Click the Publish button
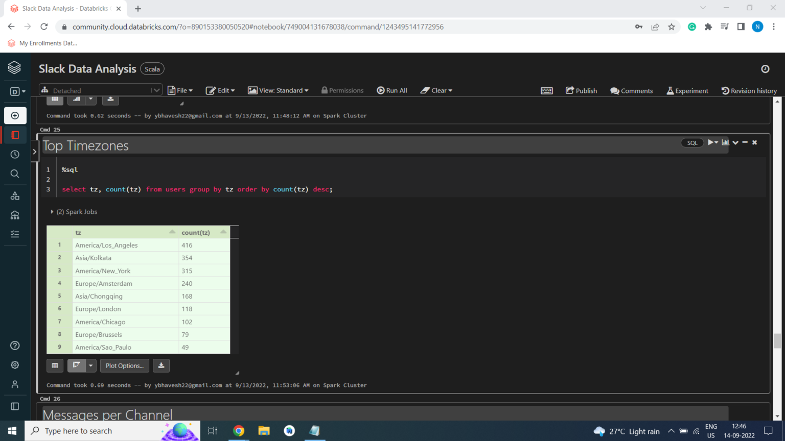This screenshot has width=785, height=441. tap(582, 90)
